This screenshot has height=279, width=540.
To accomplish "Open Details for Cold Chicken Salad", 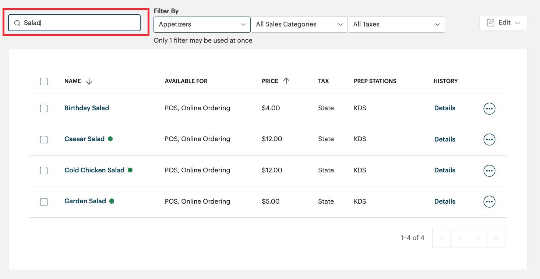I will click(x=444, y=170).
